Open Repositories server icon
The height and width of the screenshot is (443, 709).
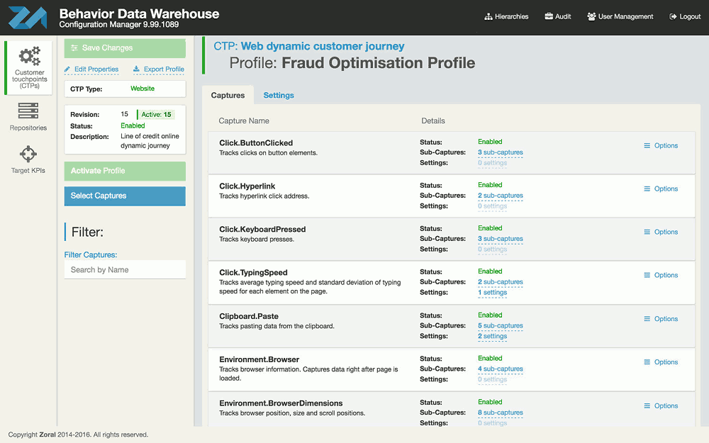(x=28, y=111)
